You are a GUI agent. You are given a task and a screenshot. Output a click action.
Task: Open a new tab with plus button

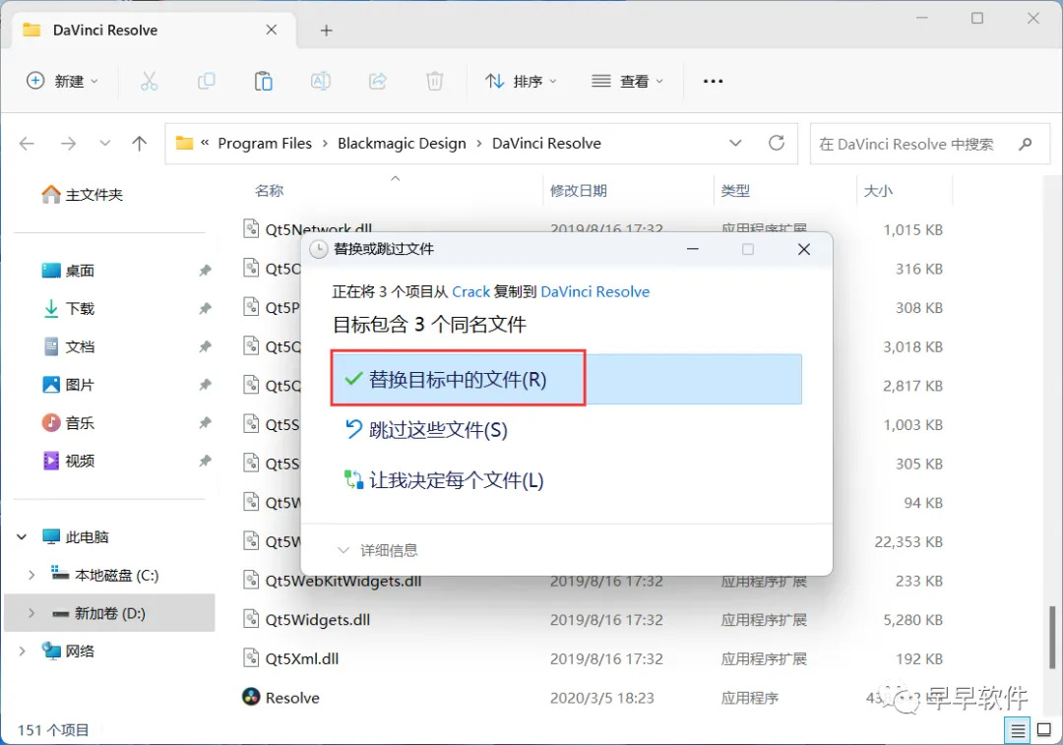tap(326, 31)
